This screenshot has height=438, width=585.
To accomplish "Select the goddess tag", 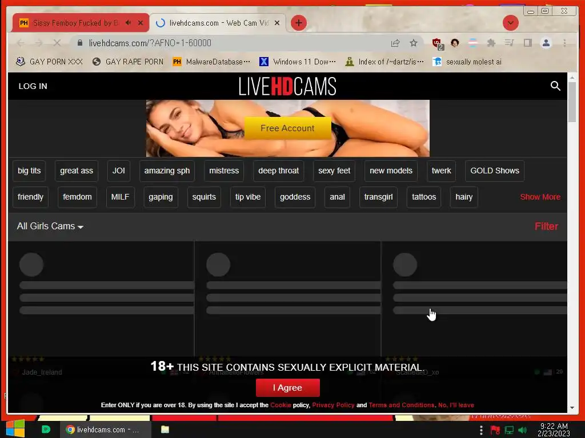I will [295, 197].
